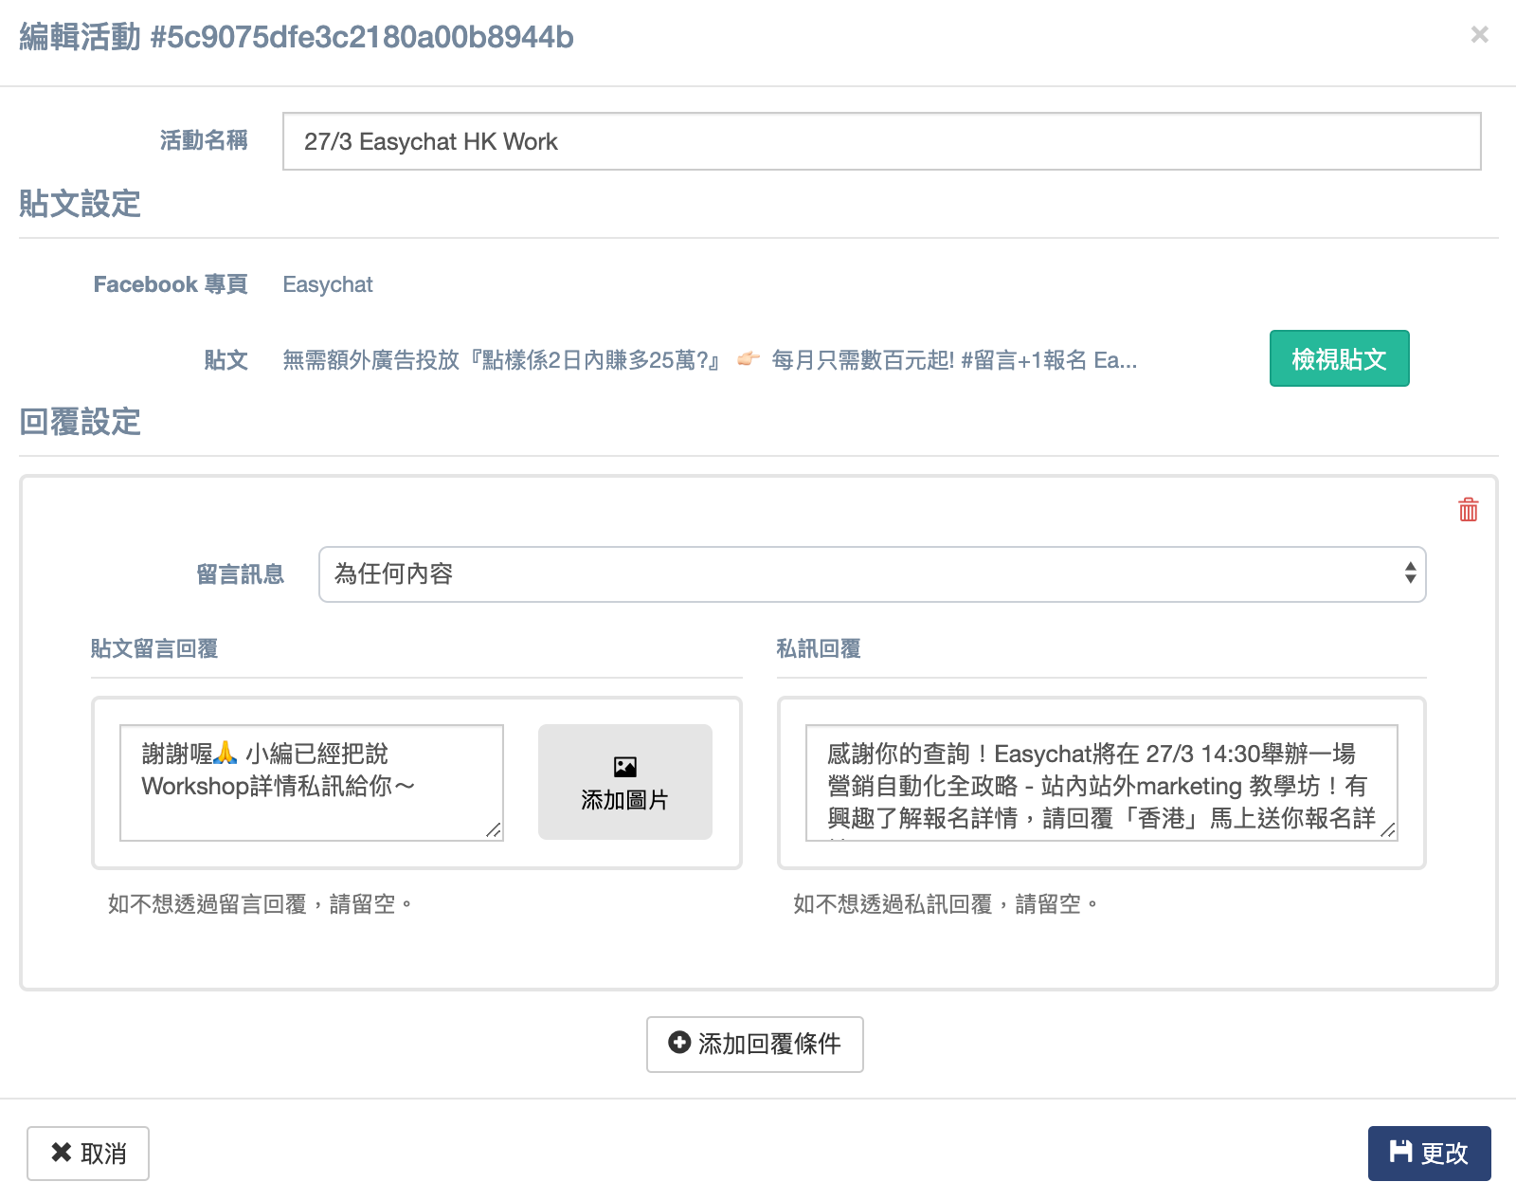Grab the private message textarea resize handle

tap(1388, 830)
